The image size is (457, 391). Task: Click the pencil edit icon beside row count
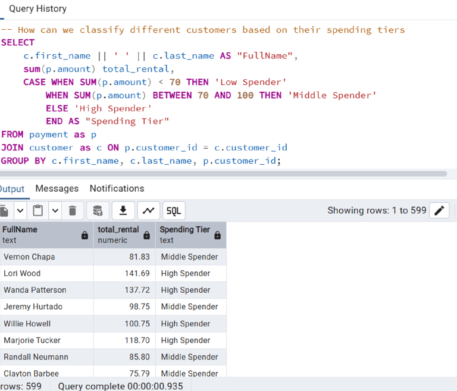[x=439, y=210]
